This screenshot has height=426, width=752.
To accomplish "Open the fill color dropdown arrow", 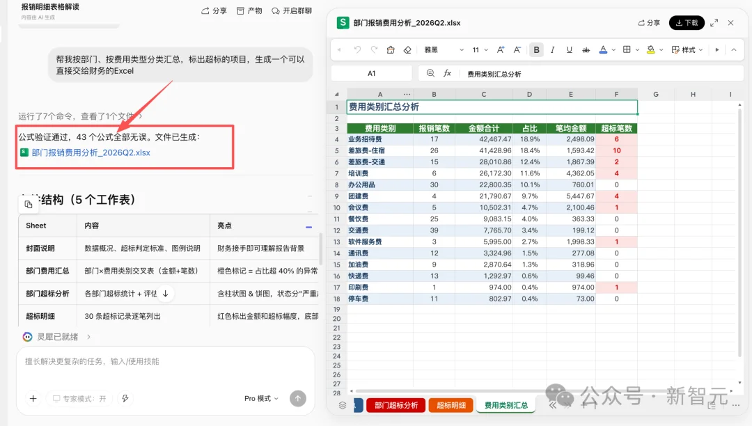I will [661, 50].
